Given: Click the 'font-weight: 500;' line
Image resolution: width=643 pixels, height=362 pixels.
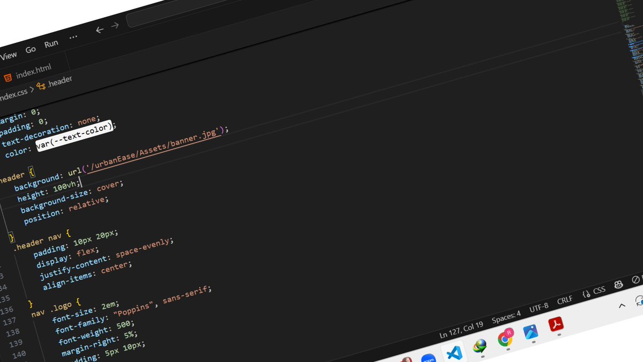Looking at the screenshot, I should pyautogui.click(x=95, y=332).
